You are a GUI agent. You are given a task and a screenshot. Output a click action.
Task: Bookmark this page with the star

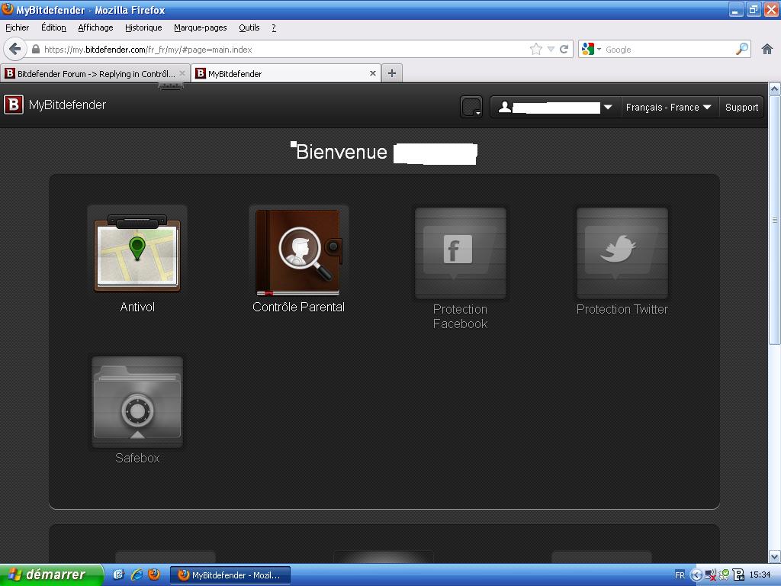coord(536,49)
